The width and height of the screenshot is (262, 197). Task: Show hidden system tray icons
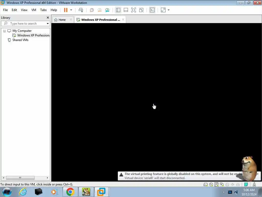[224, 192]
